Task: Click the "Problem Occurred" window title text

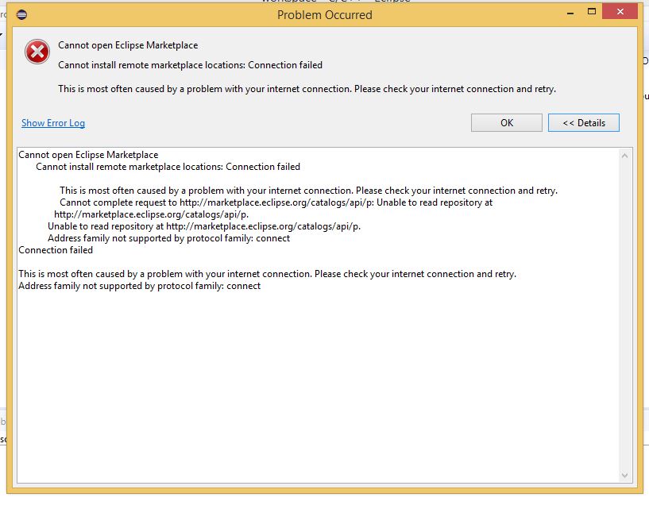Action: click(324, 14)
